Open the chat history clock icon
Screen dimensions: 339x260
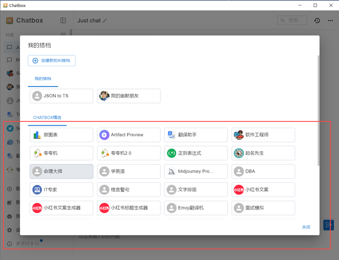pos(317,21)
